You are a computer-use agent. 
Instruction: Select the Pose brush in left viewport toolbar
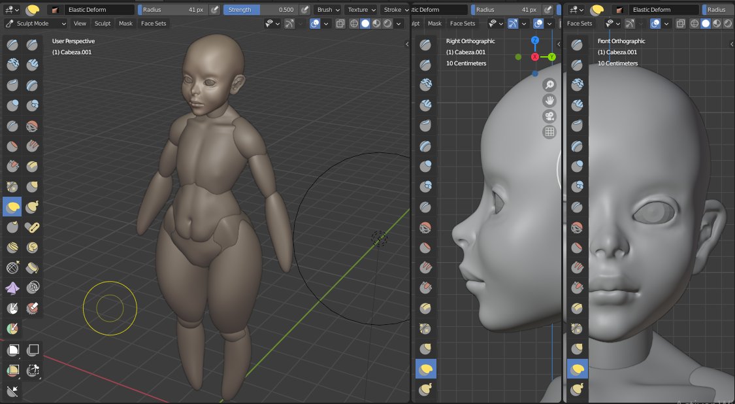[33, 227]
